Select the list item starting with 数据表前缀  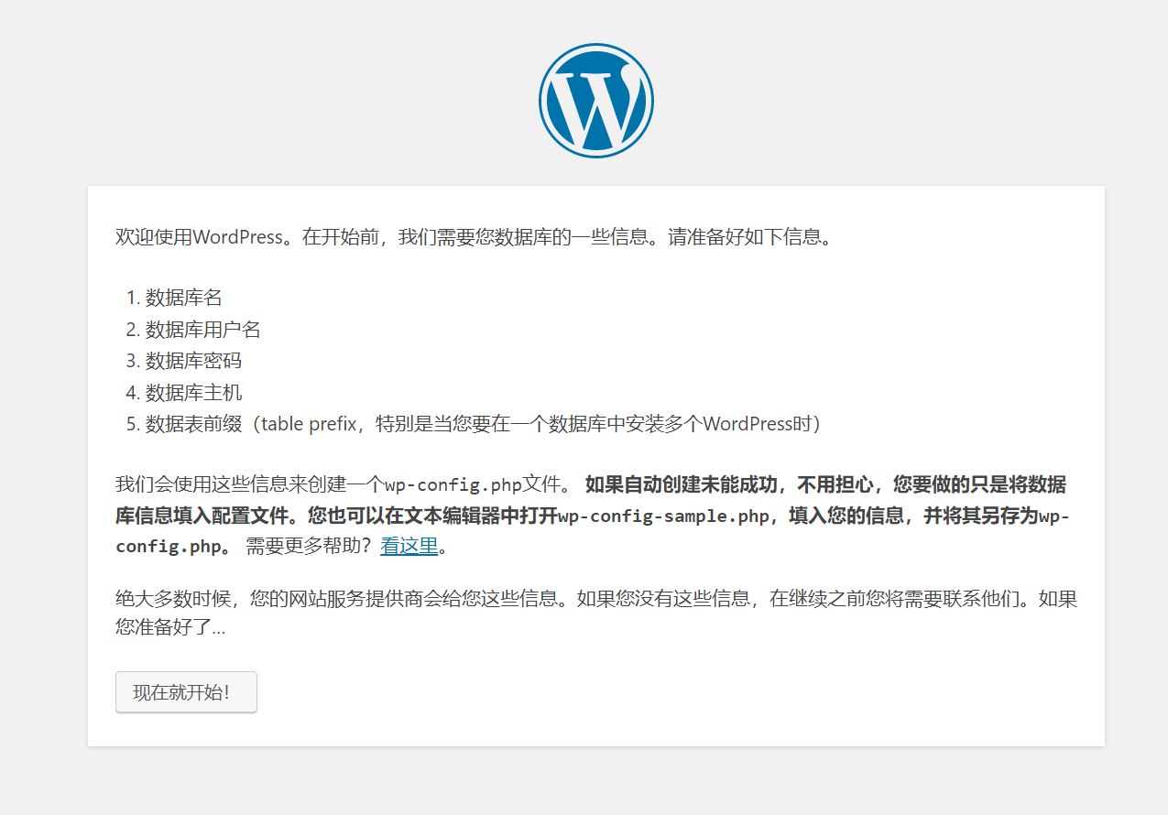pyautogui.click(x=487, y=424)
